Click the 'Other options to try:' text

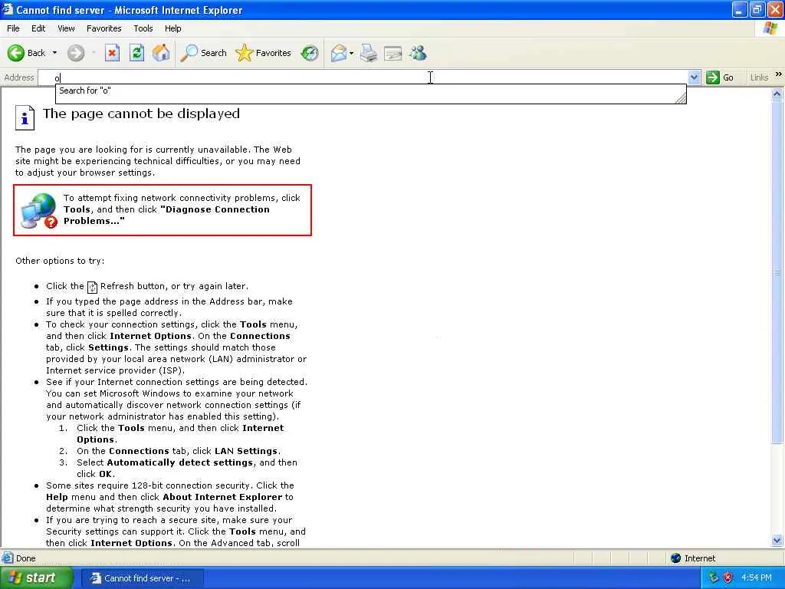[x=60, y=261]
